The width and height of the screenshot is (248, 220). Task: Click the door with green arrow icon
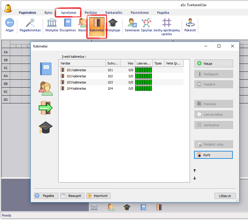pos(46,108)
